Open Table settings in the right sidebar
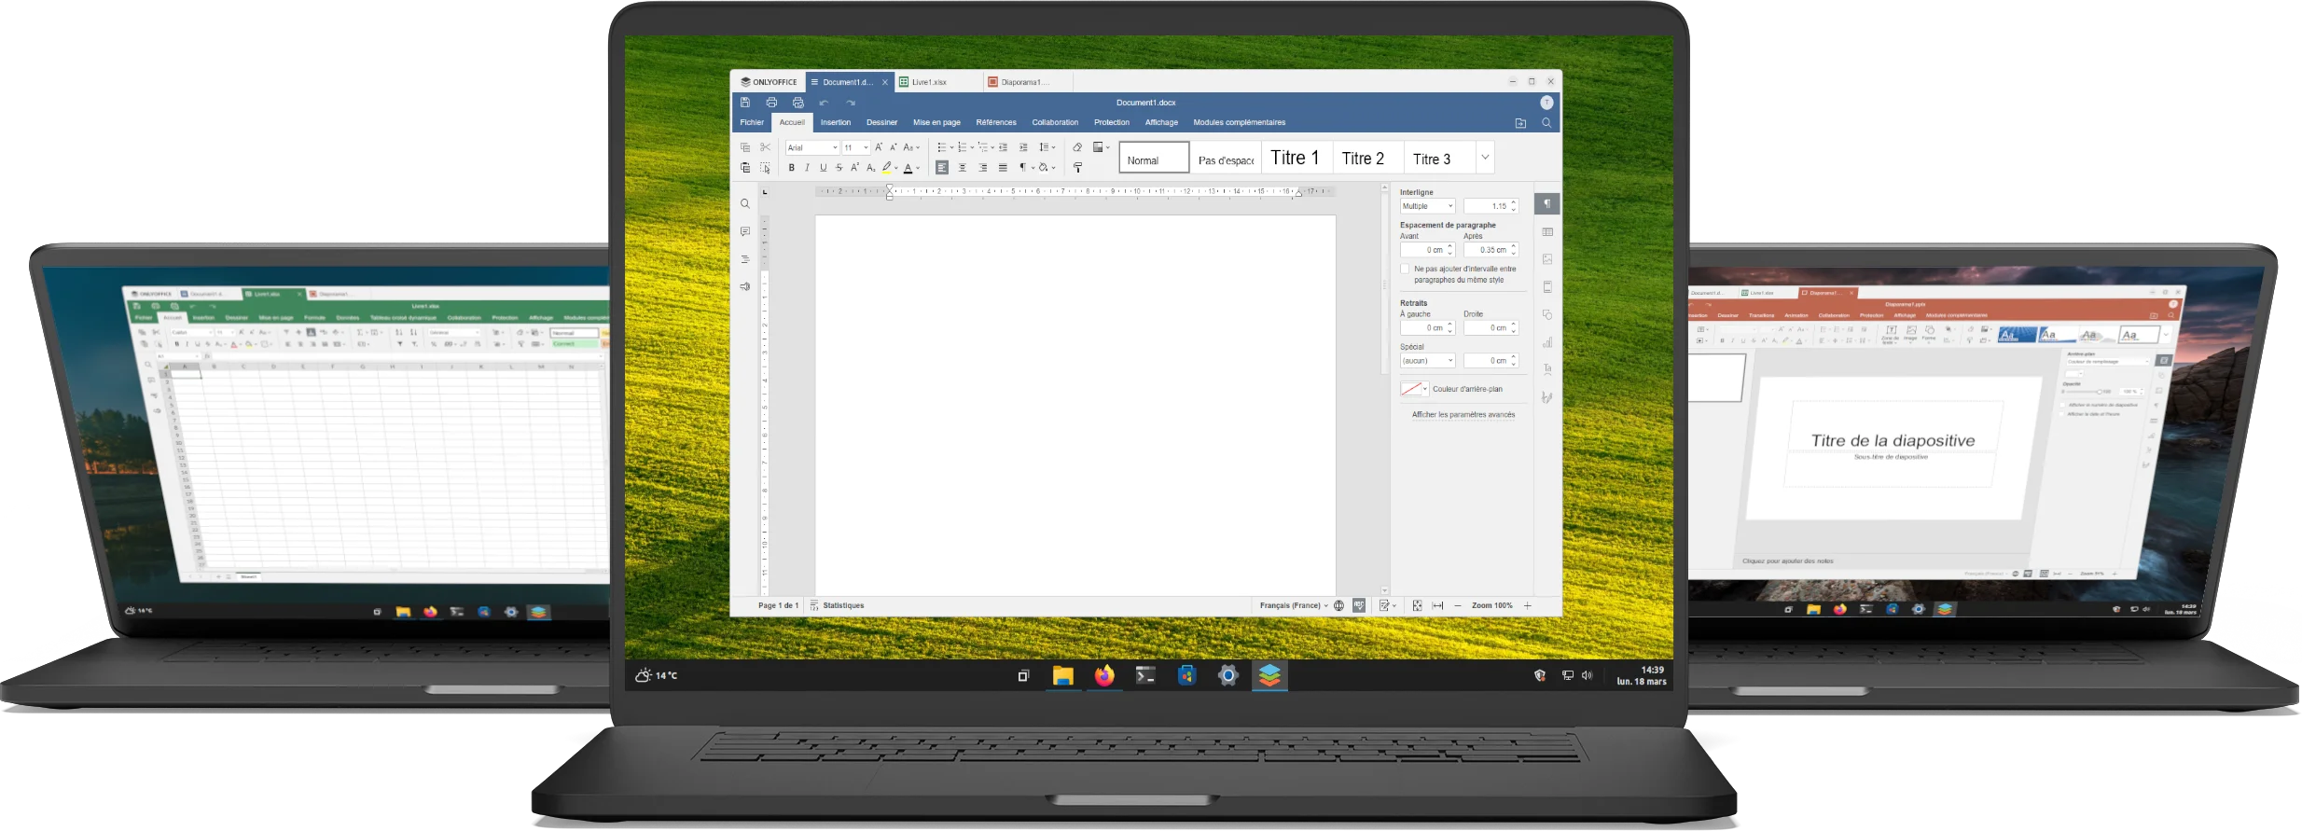2302x831 pixels. [x=1547, y=231]
